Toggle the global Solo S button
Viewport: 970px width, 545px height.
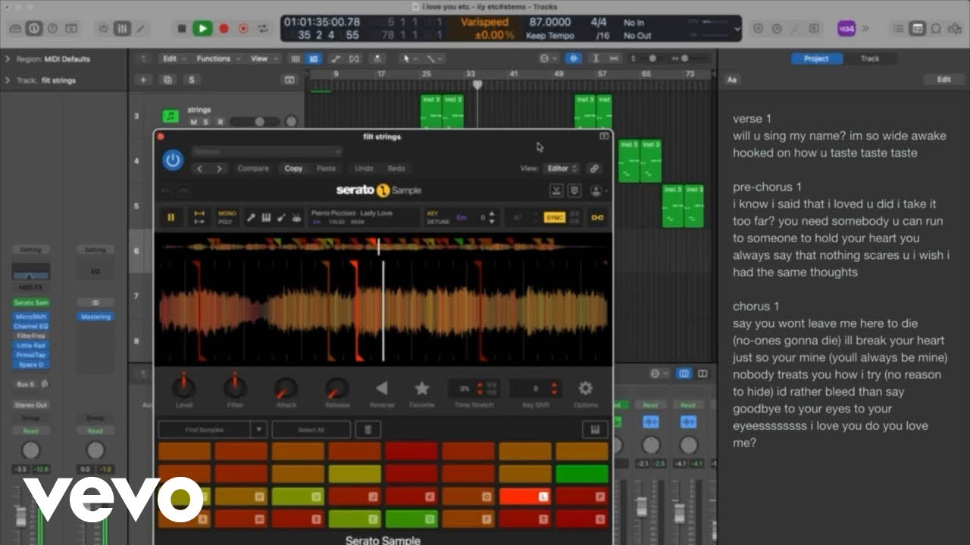coord(192,79)
